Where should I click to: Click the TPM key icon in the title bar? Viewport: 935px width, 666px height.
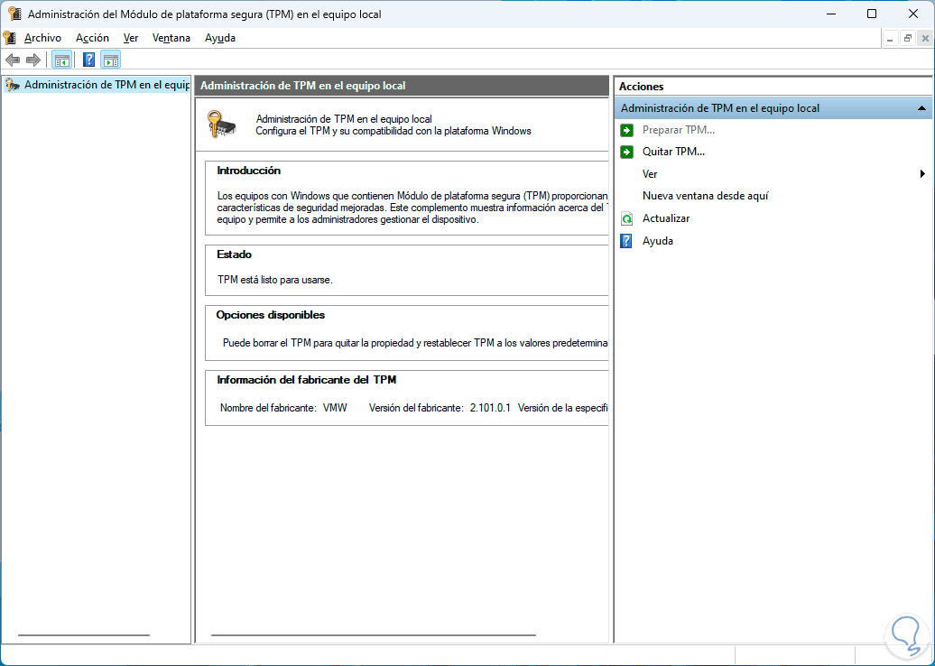click(x=14, y=14)
